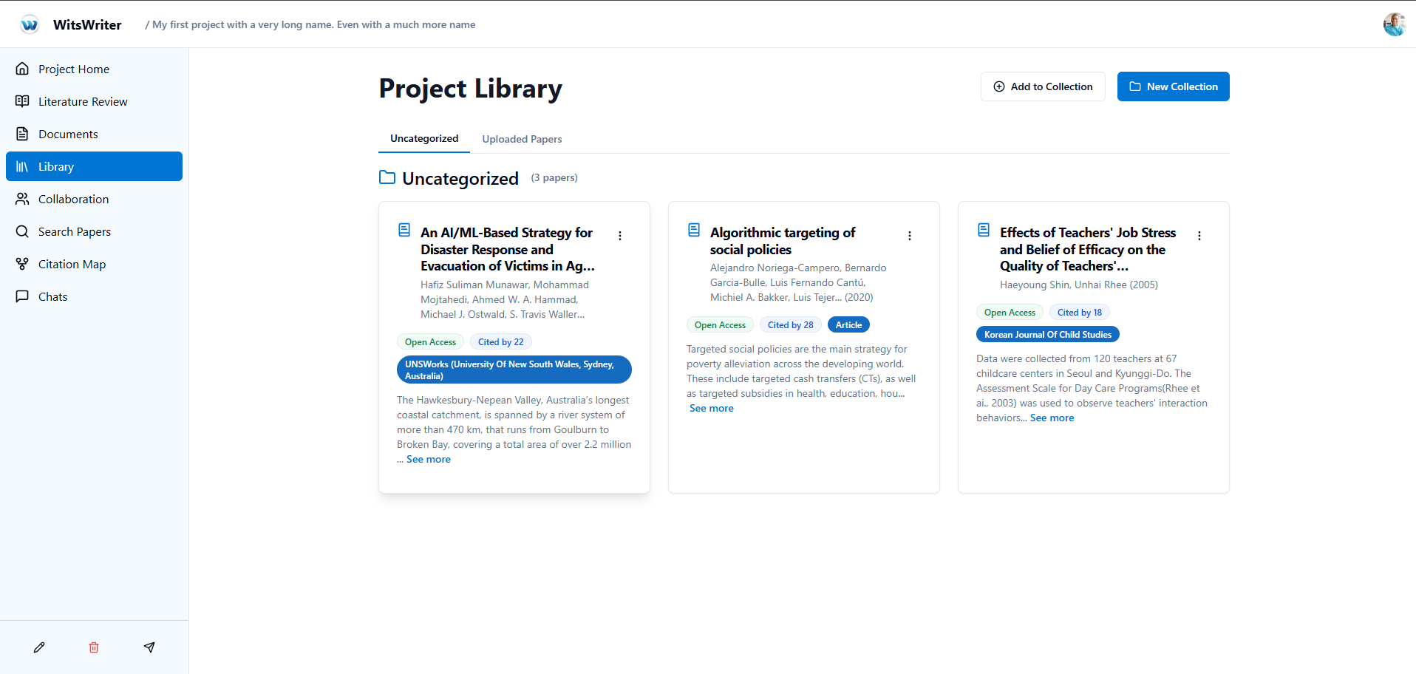Click Open Access badge on Teachers' Job Stress card
This screenshot has width=1416, height=674.
click(1010, 312)
